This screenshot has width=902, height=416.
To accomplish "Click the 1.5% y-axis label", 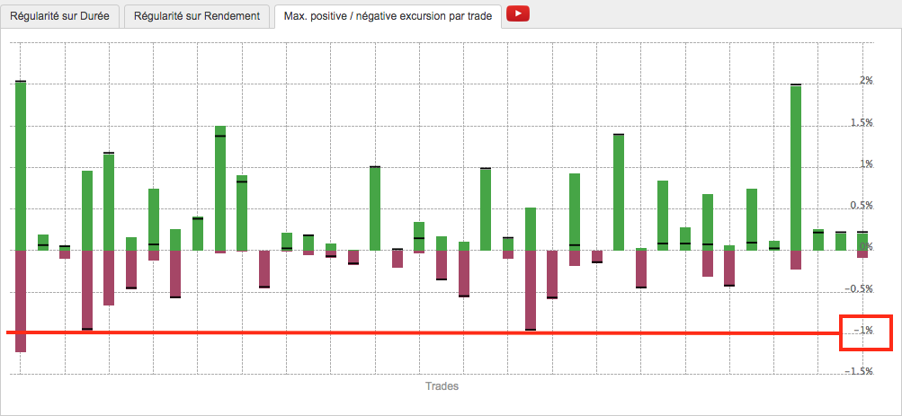I will 862,123.
